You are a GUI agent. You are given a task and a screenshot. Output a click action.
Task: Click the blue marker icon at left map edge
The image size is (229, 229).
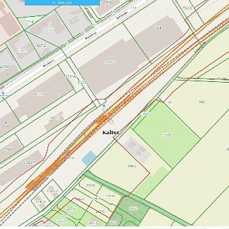coord(3,94)
